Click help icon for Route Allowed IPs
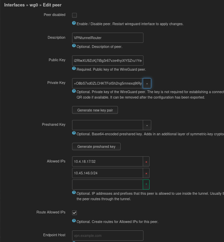This screenshot has height=242, width=224. click(x=74, y=221)
